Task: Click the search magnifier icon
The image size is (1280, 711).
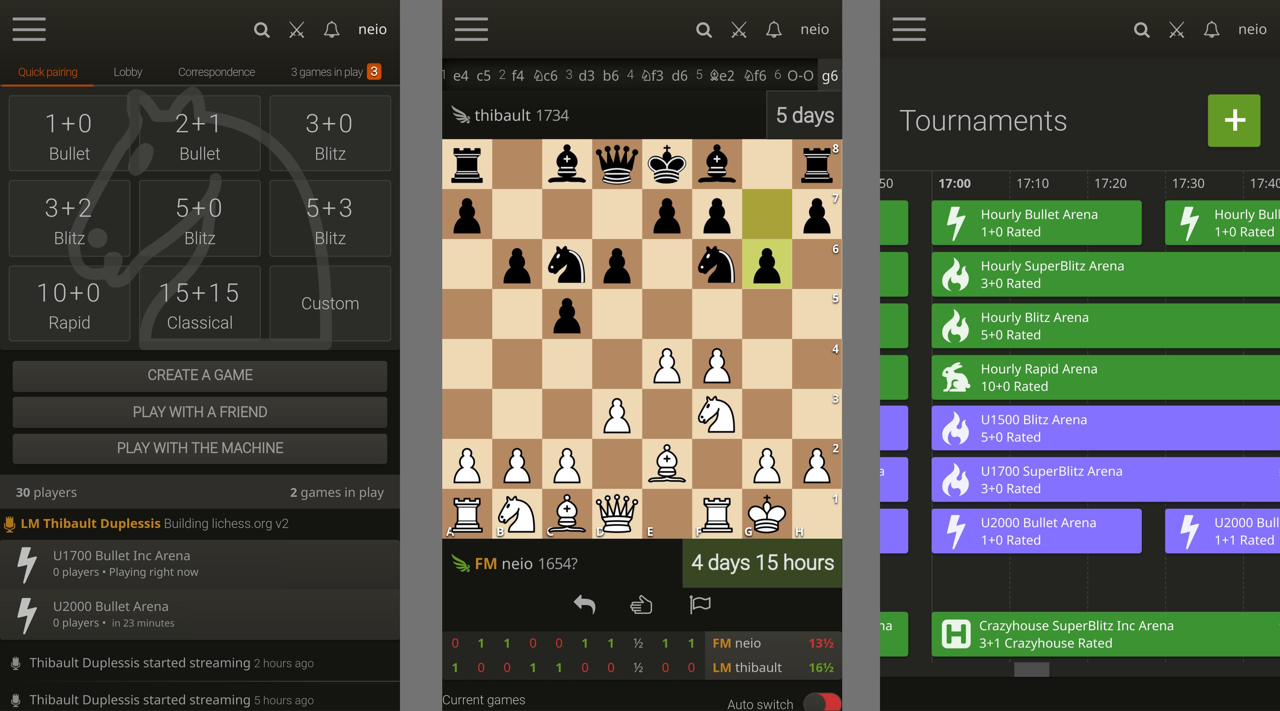Action: 262,29
